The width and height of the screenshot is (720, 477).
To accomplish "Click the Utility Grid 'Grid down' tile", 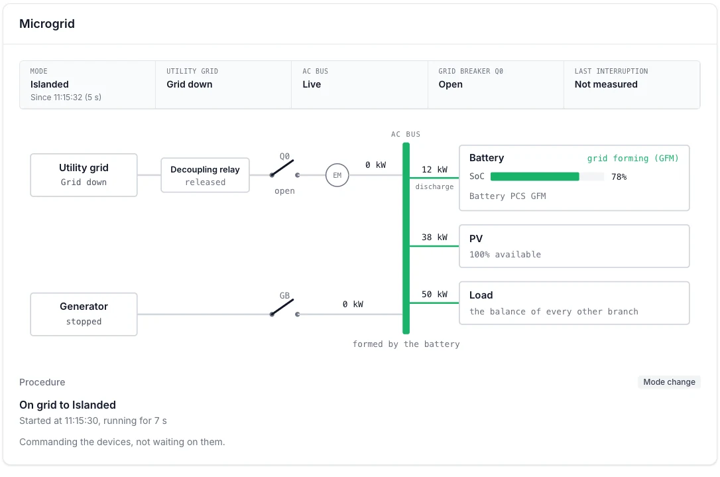I will (223, 84).
